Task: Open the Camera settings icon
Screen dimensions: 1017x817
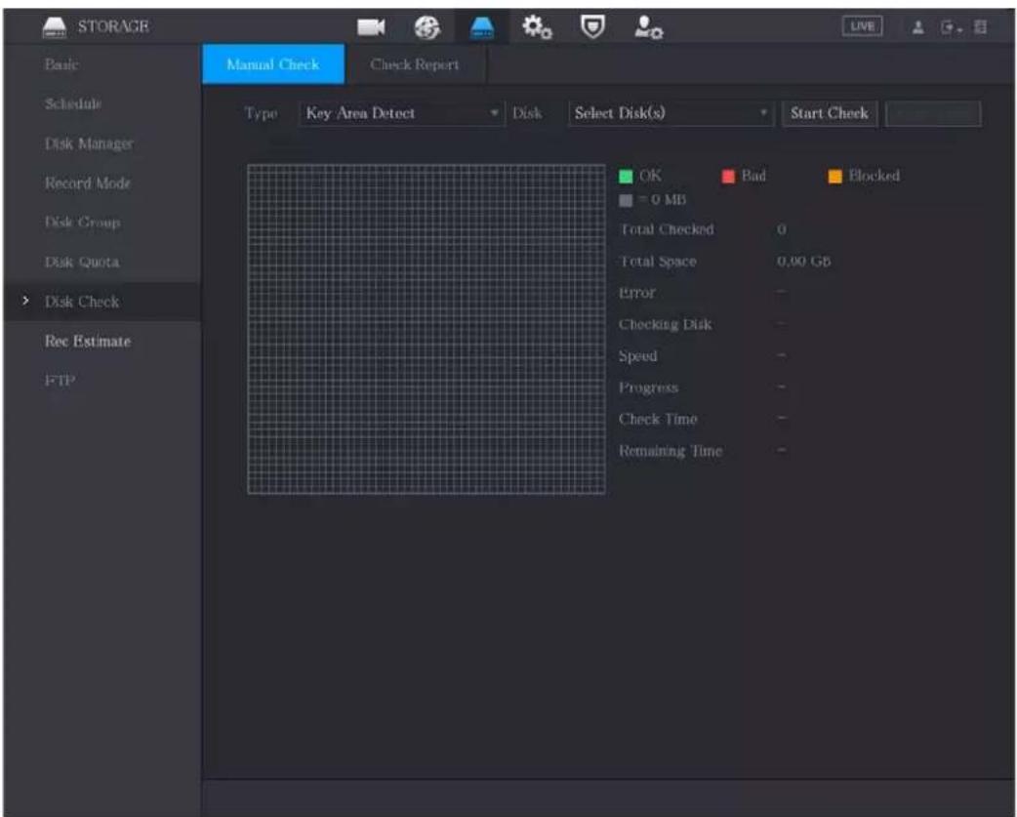Action: pyautogui.click(x=371, y=27)
